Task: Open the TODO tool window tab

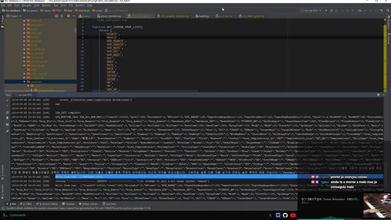Action: coord(26,204)
